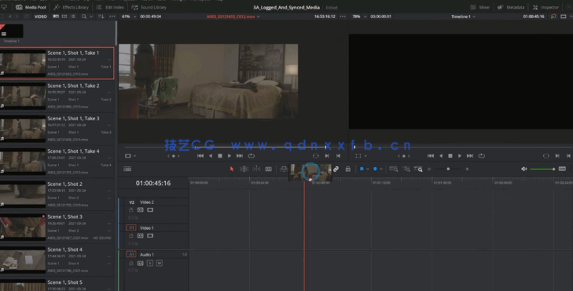Zoom out timeline with minus button
This screenshot has width=573, height=291.
tap(429, 169)
